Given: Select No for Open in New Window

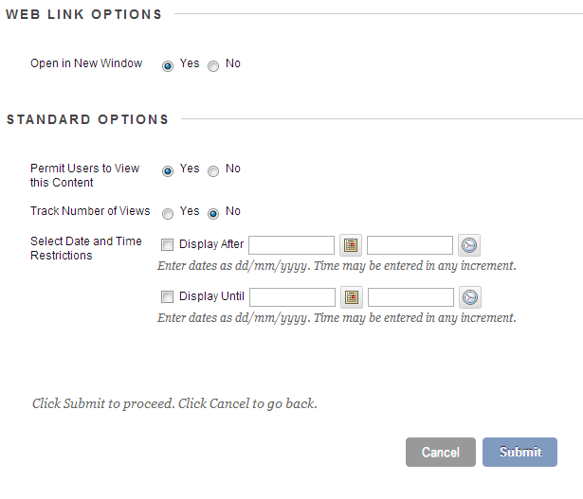Looking at the screenshot, I should (213, 65).
